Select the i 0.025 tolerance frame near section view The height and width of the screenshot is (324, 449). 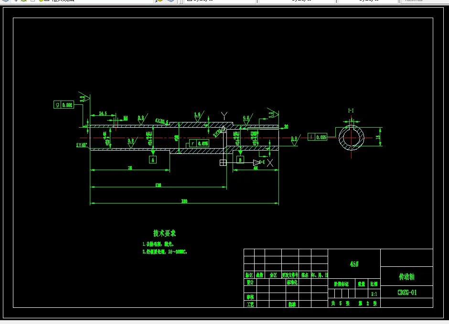click(x=318, y=137)
